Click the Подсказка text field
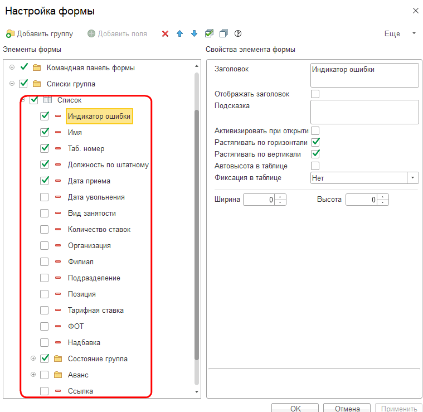 (x=364, y=112)
